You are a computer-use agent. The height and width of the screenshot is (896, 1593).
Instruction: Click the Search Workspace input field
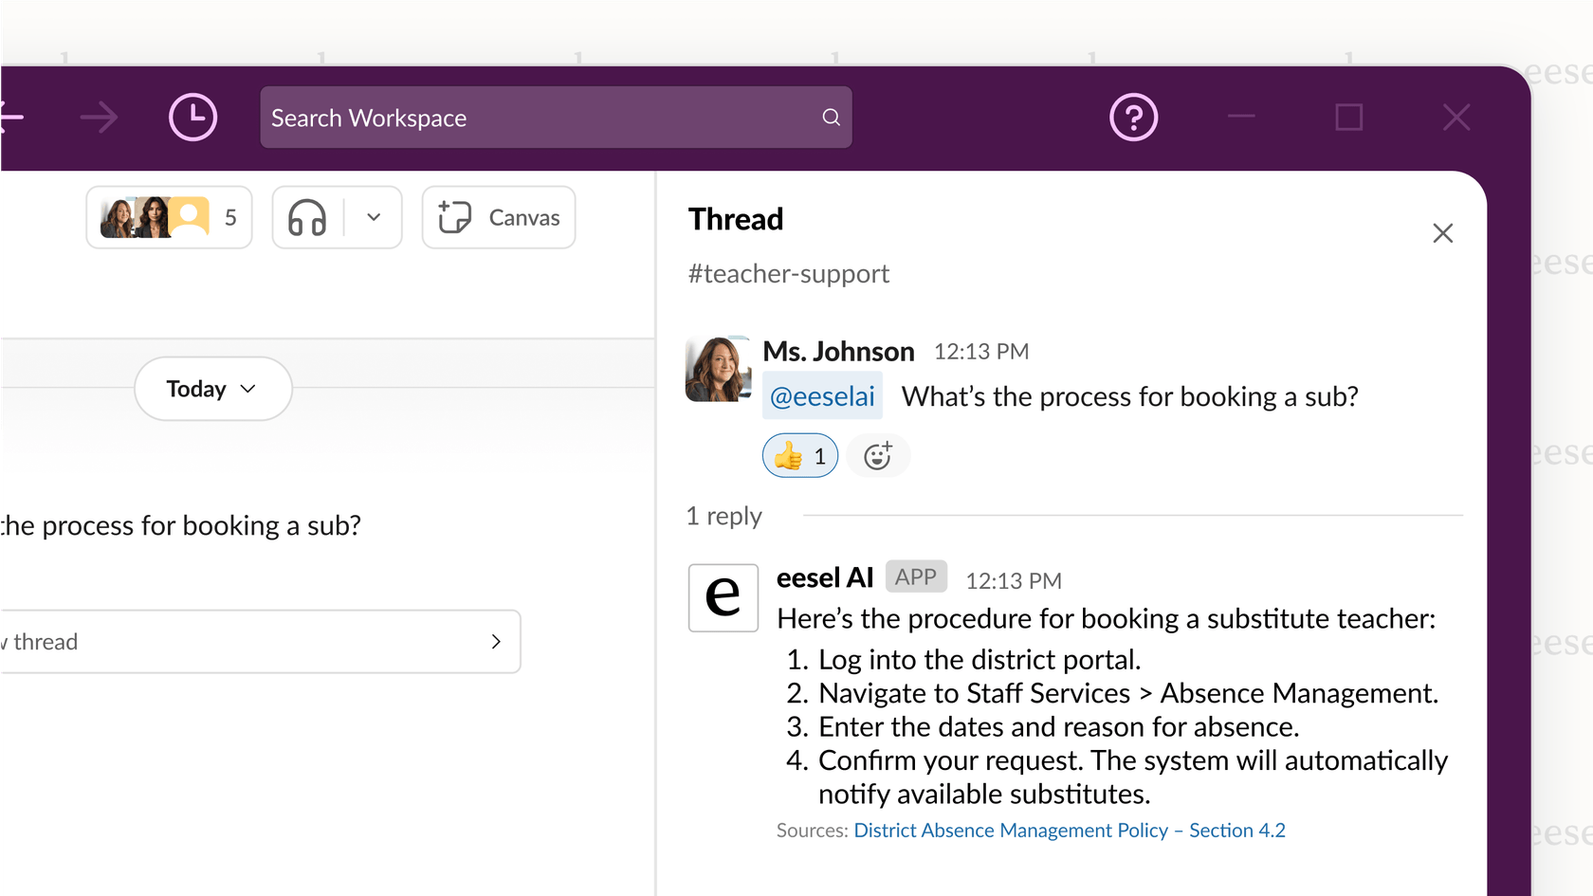point(531,117)
